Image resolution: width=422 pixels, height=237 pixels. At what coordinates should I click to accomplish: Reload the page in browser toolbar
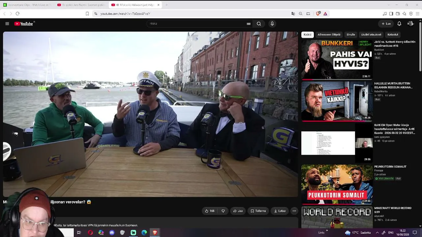(x=17, y=13)
